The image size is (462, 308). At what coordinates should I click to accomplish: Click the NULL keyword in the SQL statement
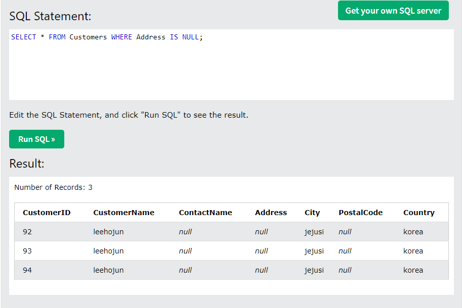coord(190,37)
